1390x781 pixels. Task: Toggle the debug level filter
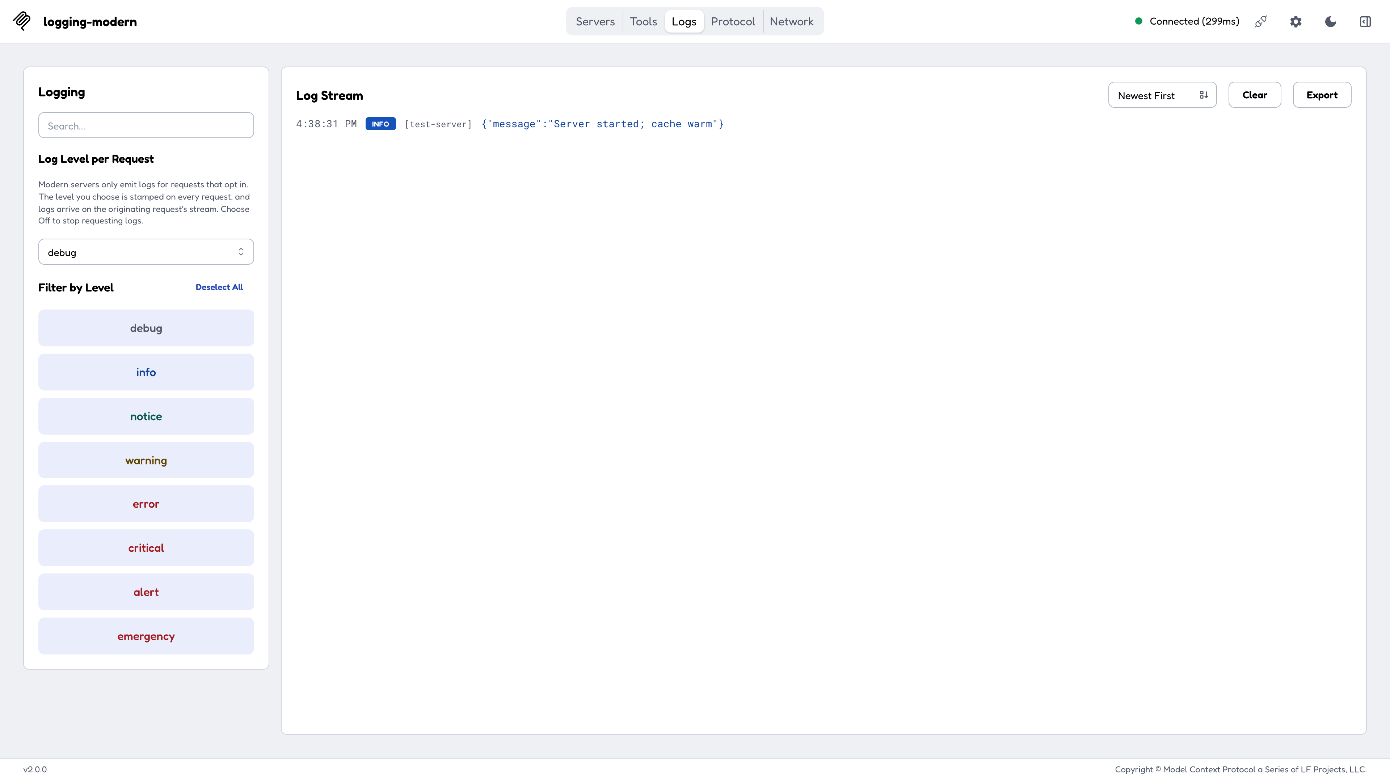pos(146,328)
